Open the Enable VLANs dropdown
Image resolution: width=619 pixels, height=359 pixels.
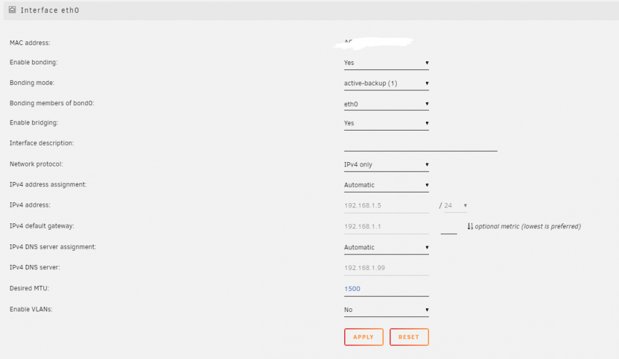(386, 310)
